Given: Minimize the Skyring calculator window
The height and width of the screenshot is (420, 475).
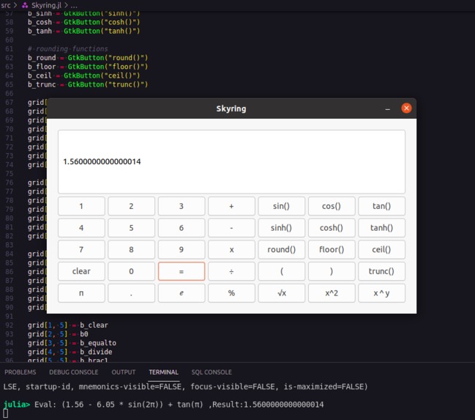Looking at the screenshot, I should click(387, 108).
